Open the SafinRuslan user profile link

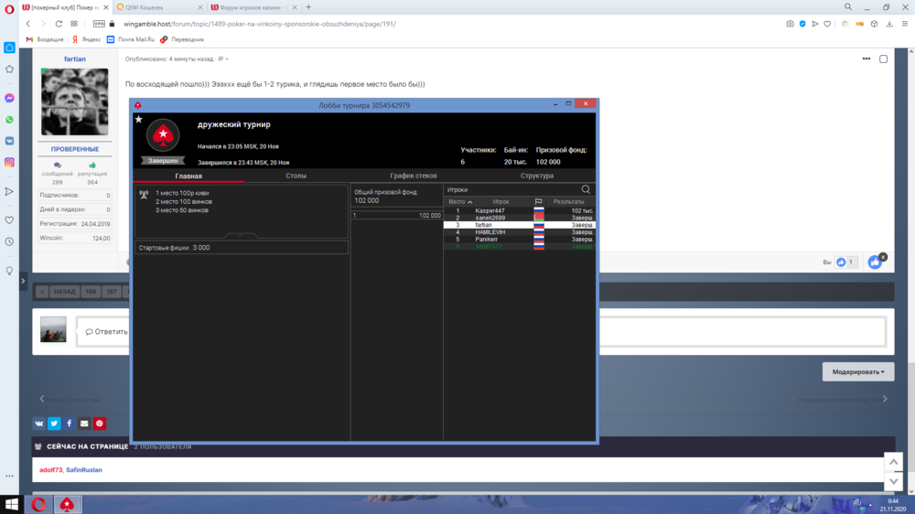(x=84, y=470)
